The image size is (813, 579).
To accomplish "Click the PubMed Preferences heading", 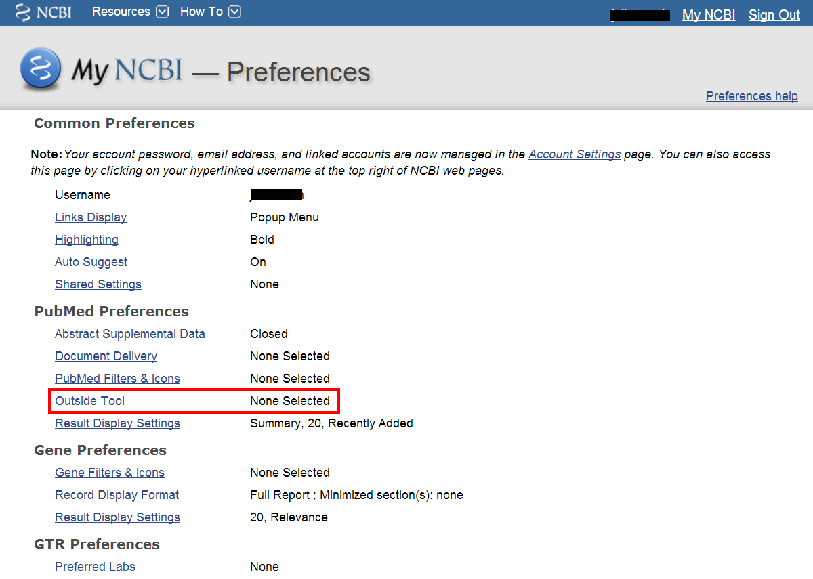I will [x=112, y=312].
